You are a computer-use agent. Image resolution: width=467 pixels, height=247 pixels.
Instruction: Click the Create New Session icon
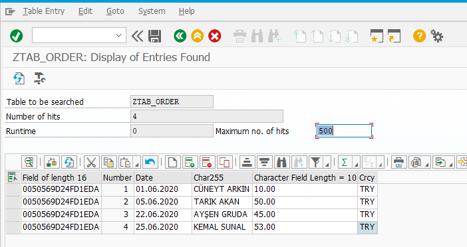pos(377,36)
